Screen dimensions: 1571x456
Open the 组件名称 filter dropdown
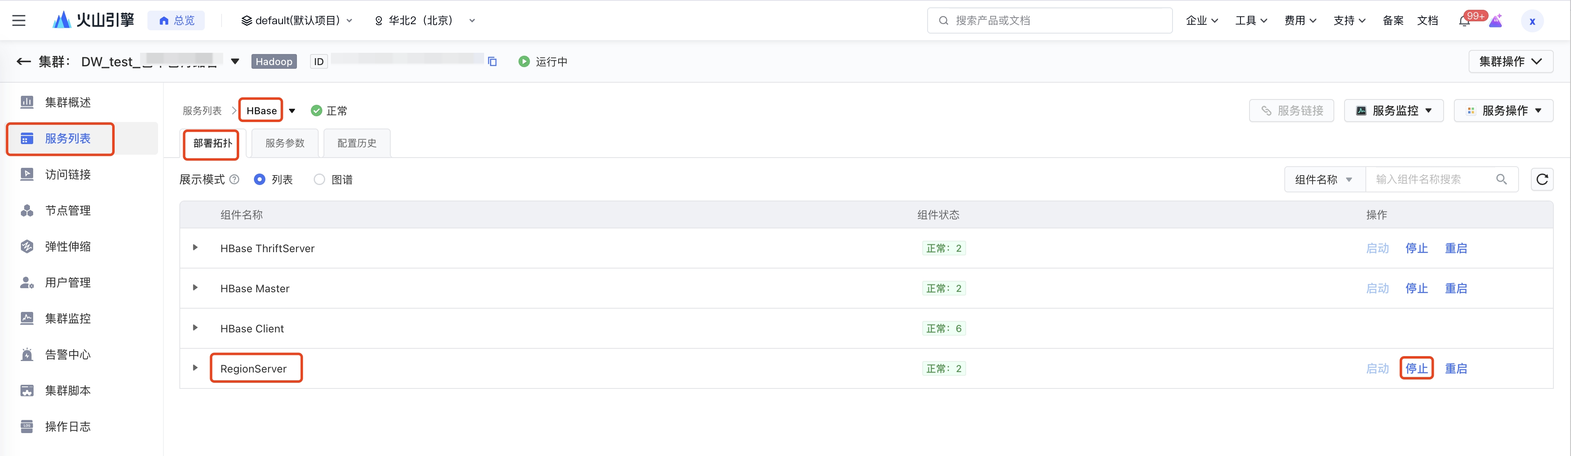[x=1324, y=179]
